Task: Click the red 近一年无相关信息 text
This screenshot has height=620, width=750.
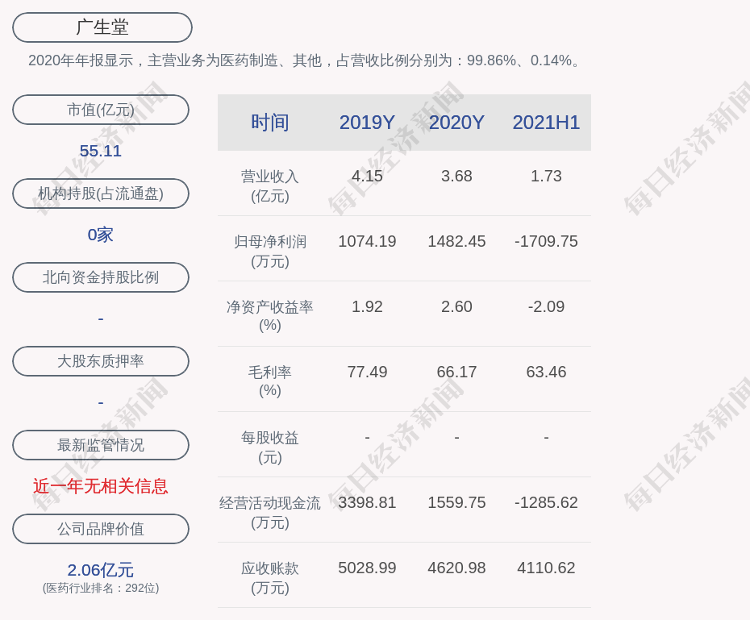Action: click(x=101, y=486)
